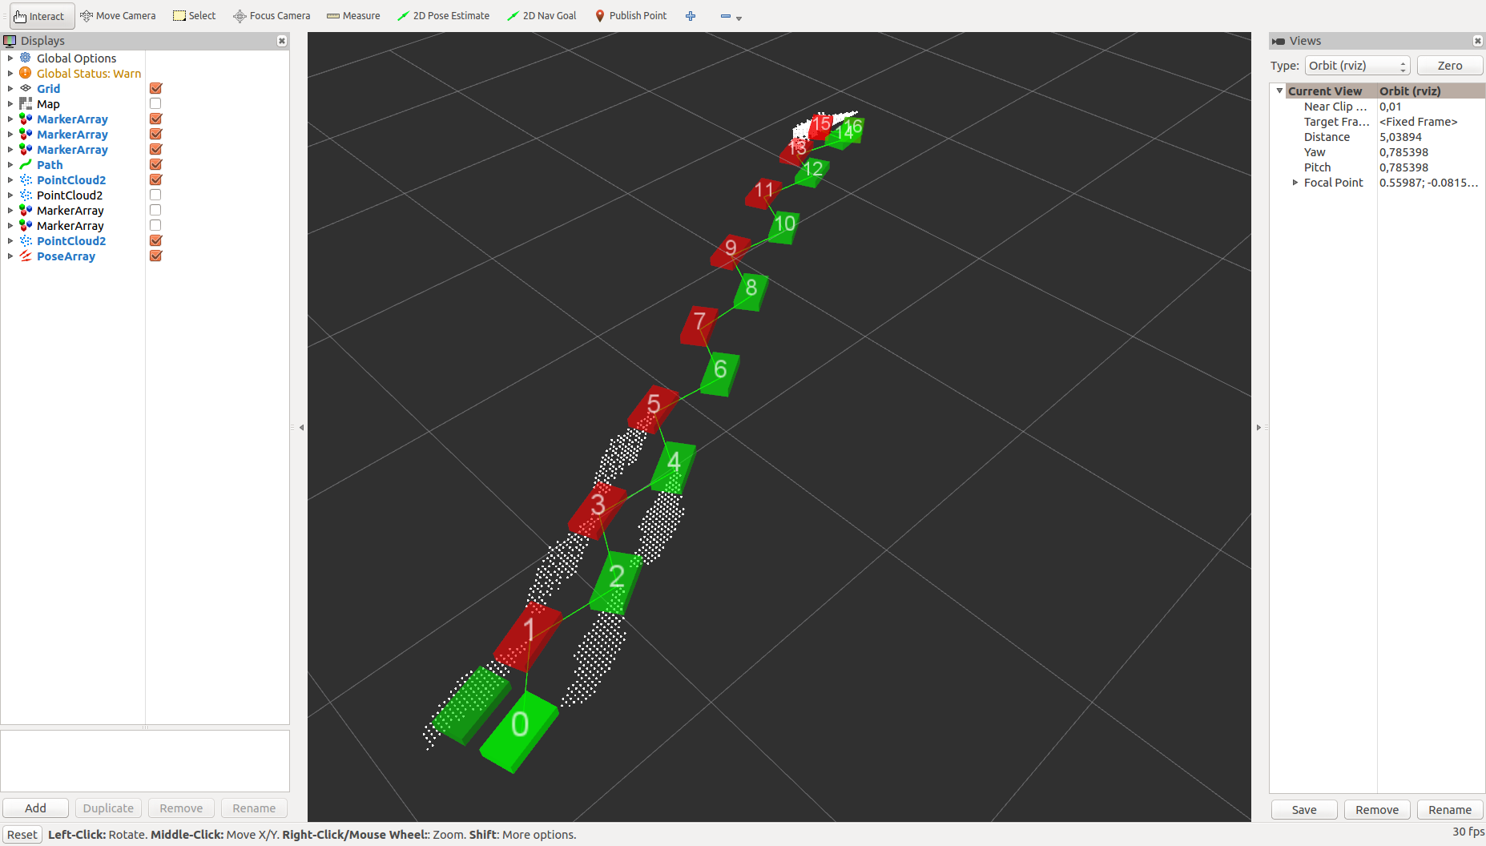Click the Distance value field

1429,137
